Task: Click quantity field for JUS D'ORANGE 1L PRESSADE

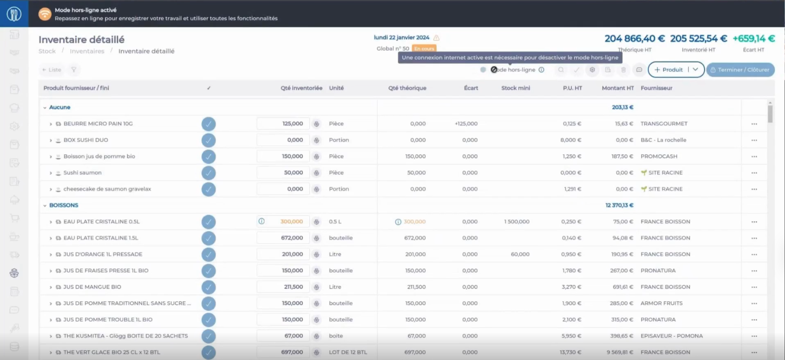Action: 283,254
